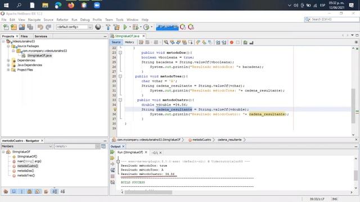Click the New Project toolbar icon
The image size is (360, 202).
pos(13,27)
